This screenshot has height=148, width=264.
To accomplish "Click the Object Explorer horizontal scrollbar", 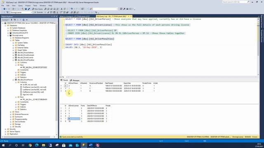I will 27,137.
